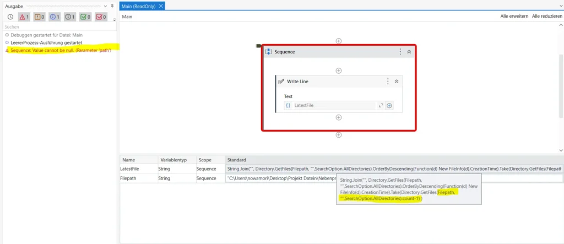Image resolution: width=564 pixels, height=244 pixels.
Task: Pin the Ausgabe output panel
Action: pyautogui.click(x=112, y=6)
